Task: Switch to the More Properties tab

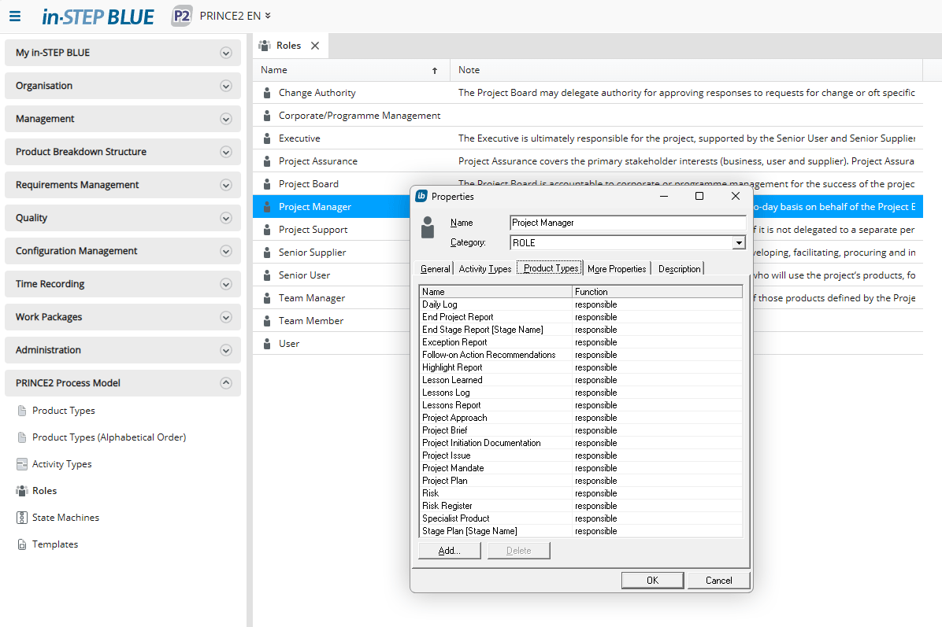Action: [617, 269]
